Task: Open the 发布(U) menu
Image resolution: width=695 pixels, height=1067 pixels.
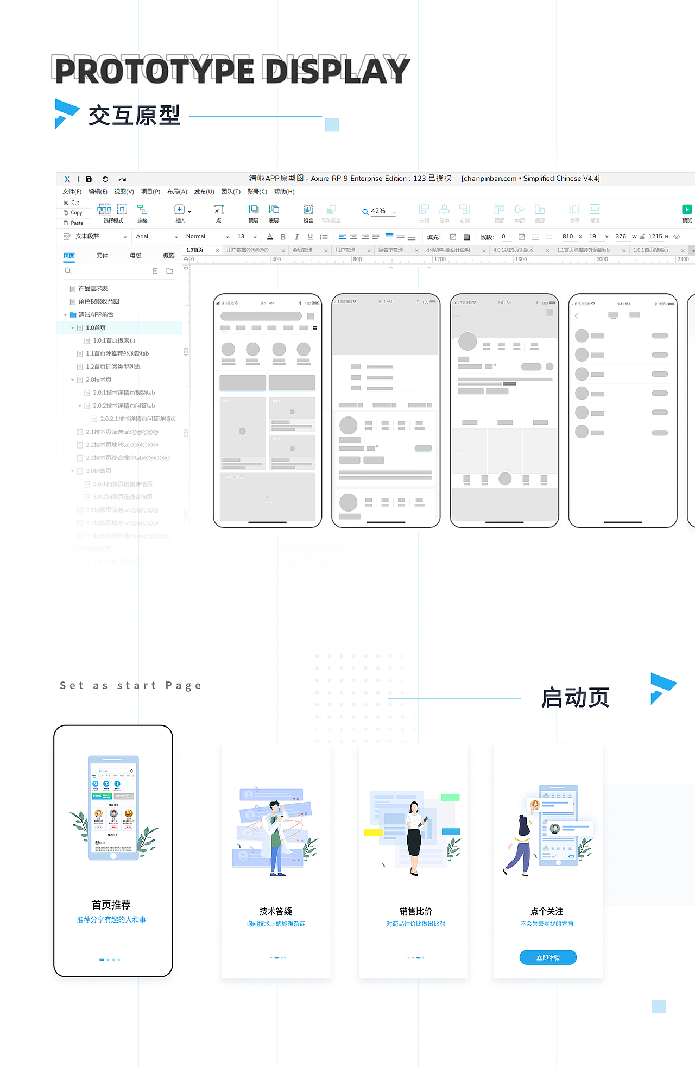Action: [x=204, y=192]
